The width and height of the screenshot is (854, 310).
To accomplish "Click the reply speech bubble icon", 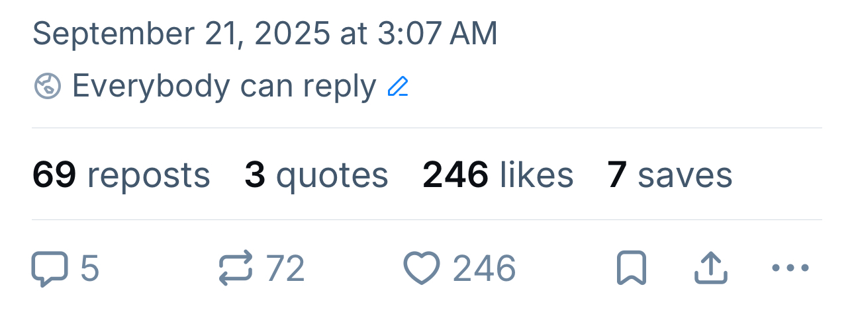I will tap(50, 269).
